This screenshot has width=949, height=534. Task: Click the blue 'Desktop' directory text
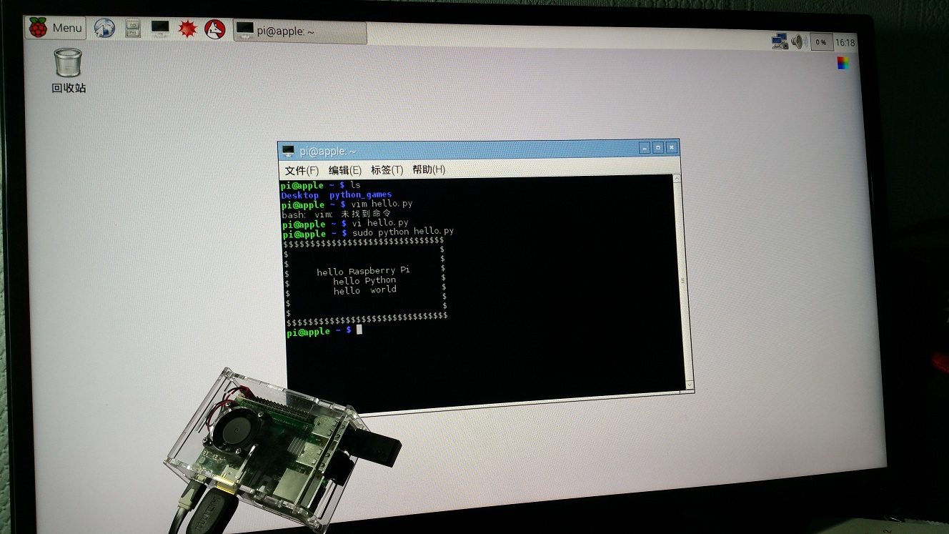click(x=300, y=195)
